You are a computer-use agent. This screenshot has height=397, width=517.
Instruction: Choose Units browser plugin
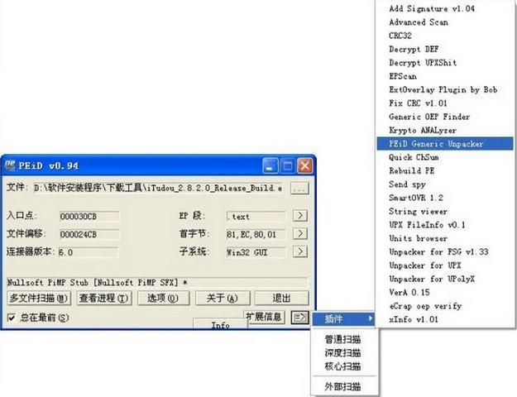coord(445,238)
